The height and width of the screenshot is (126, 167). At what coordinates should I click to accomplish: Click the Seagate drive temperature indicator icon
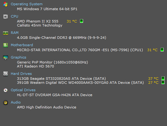(x=163, y=78)
